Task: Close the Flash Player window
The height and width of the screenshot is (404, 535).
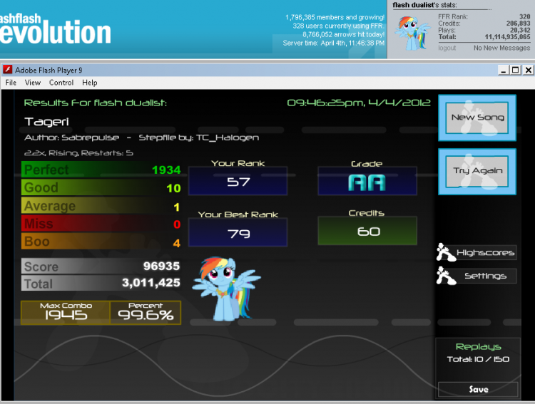Action: 528,71
